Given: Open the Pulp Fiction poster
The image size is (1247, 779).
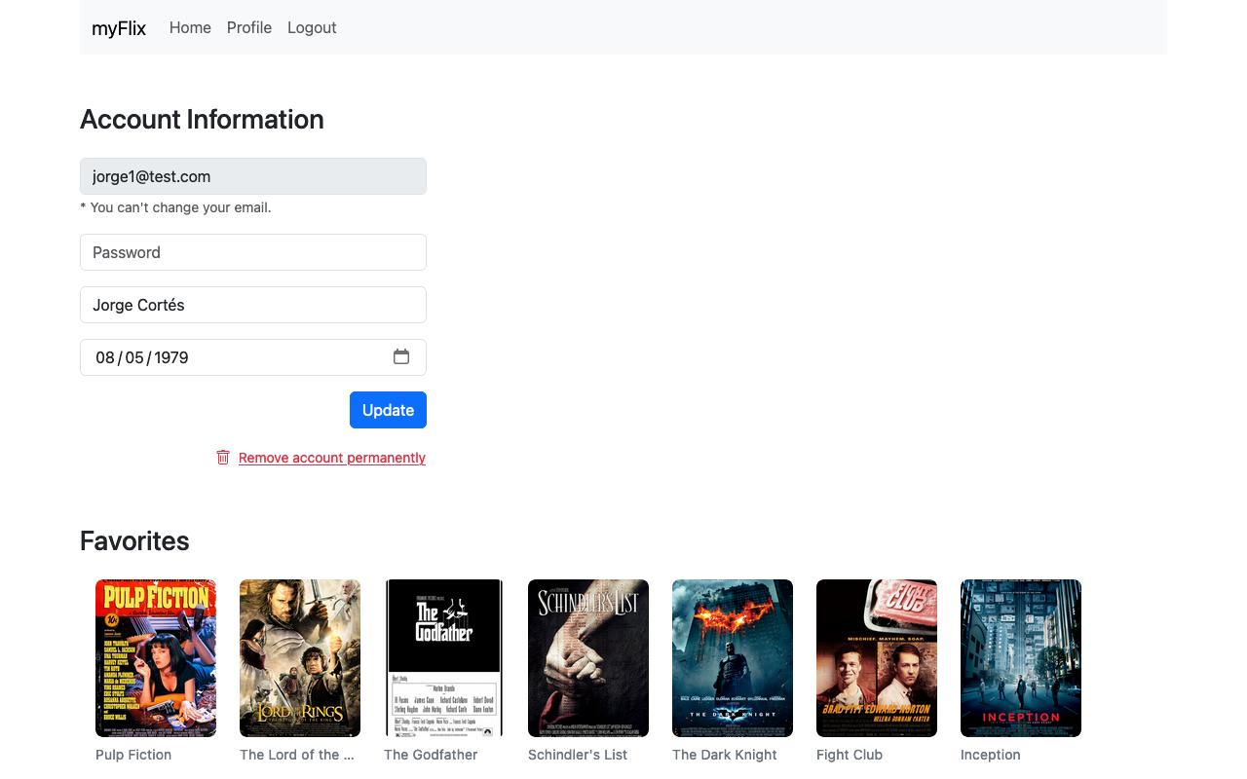Looking at the screenshot, I should click(x=156, y=658).
